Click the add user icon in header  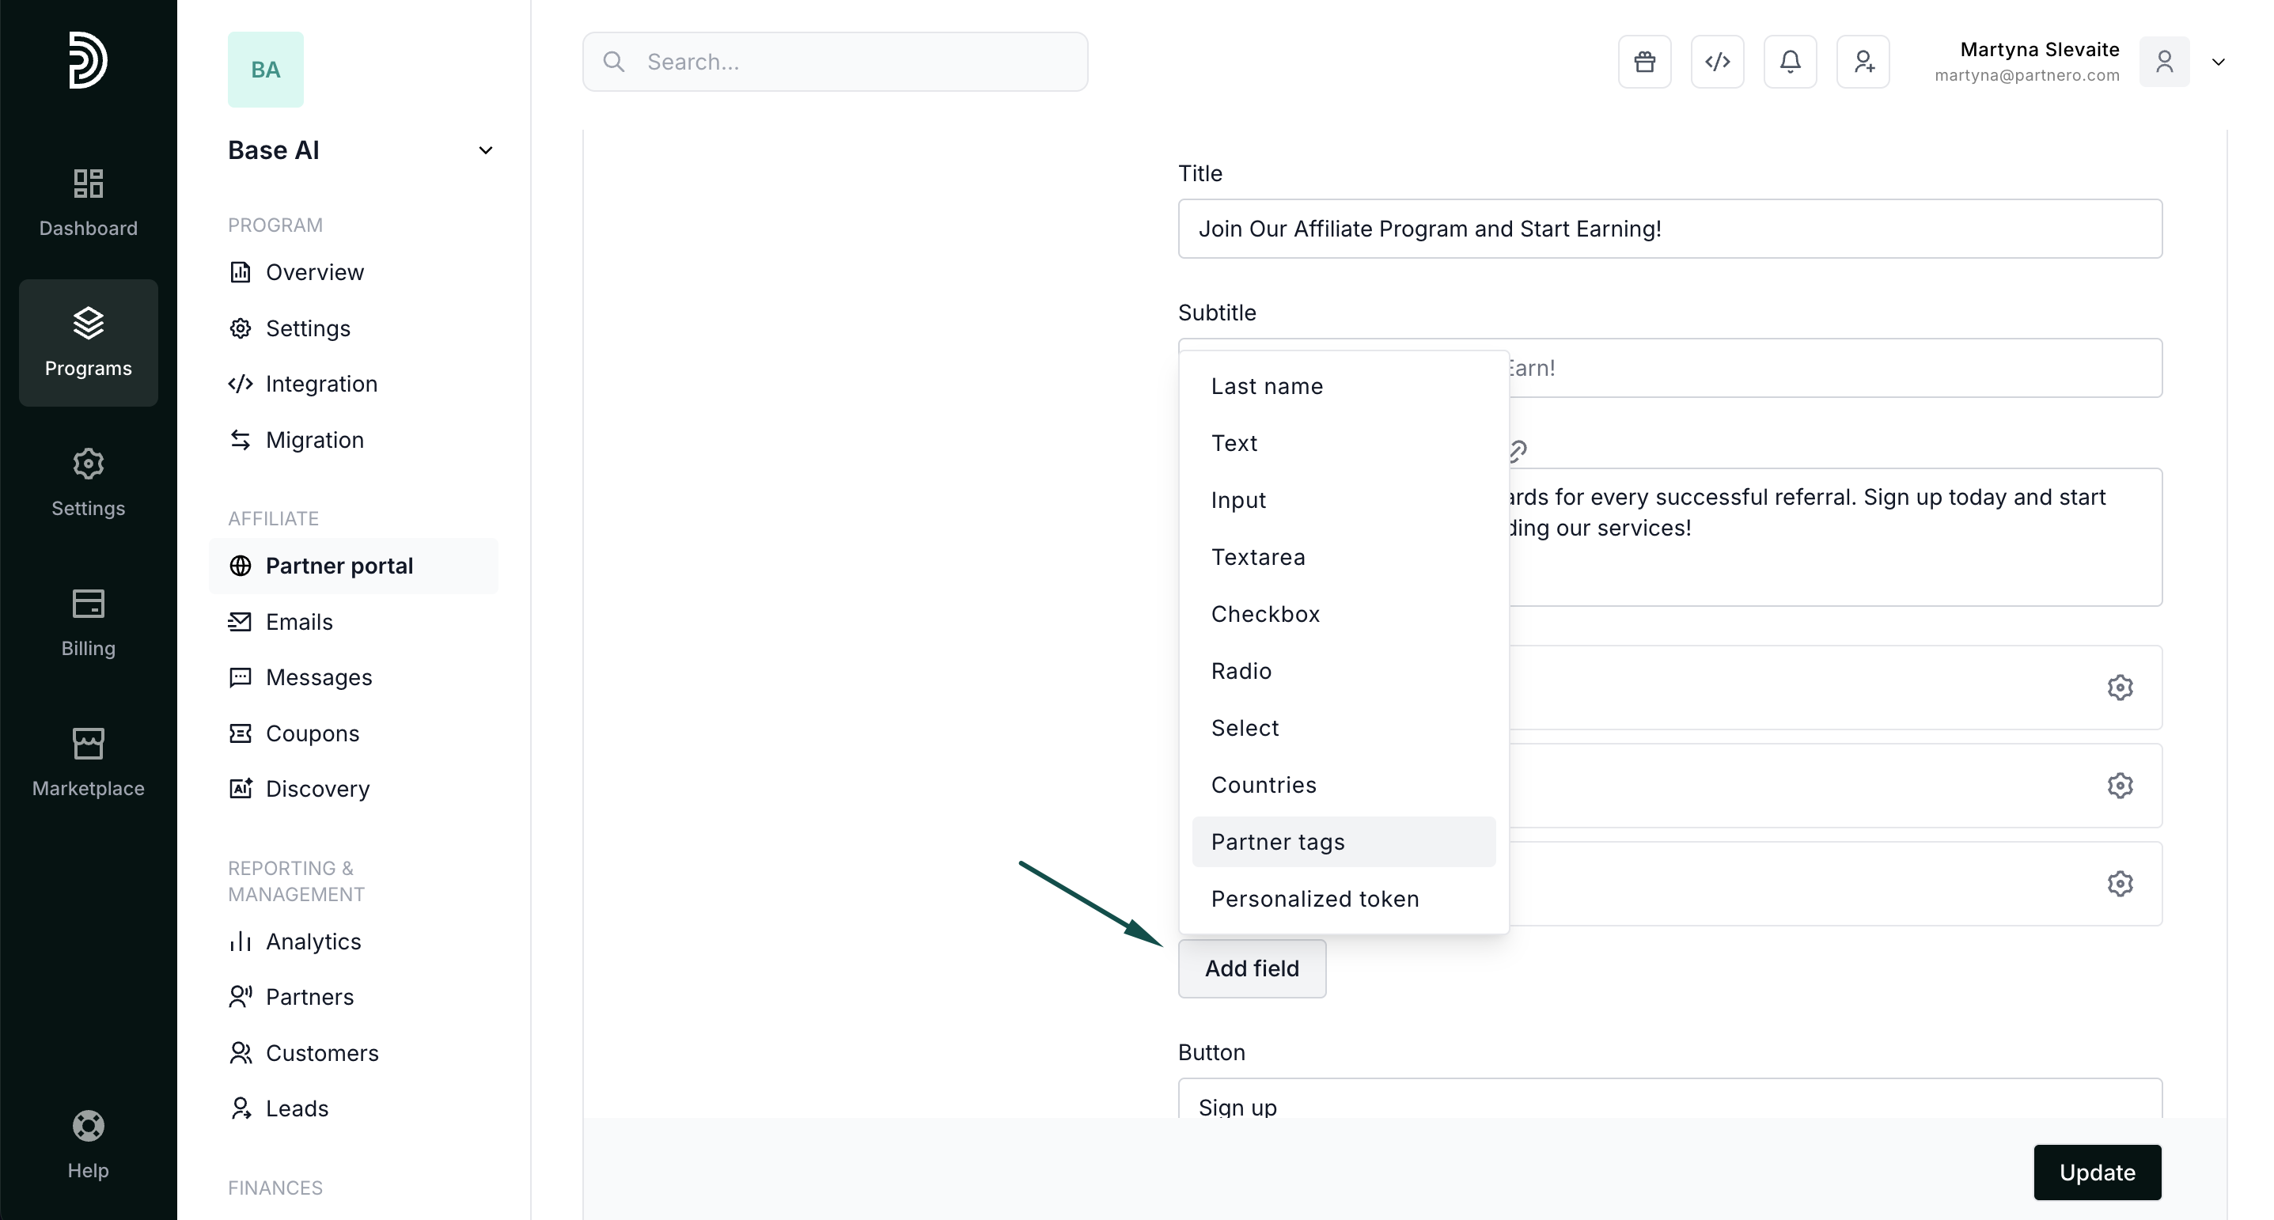click(x=1863, y=62)
